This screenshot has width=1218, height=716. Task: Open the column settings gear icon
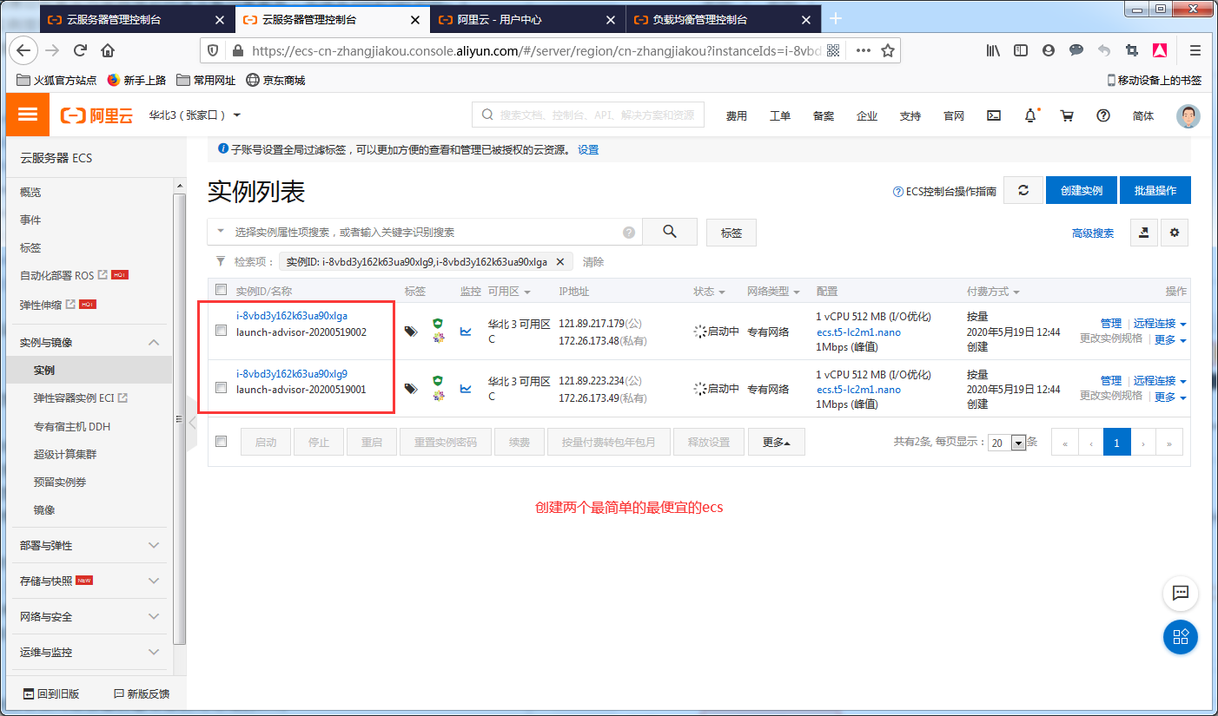(1174, 233)
